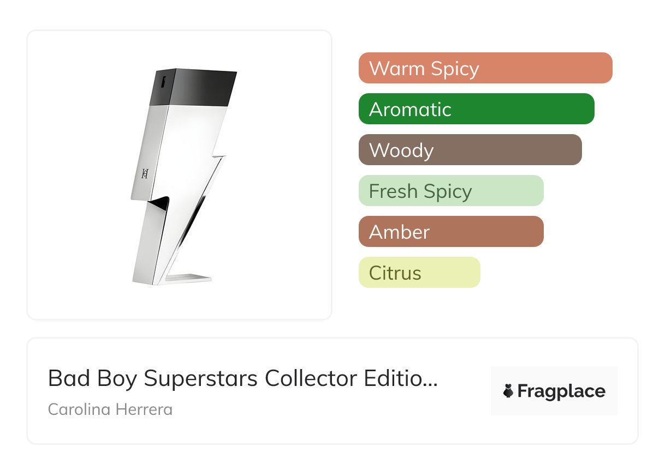Viewport: 665px width, 471px height.
Task: Click the Fragplace wordmark text
Action: point(561,391)
